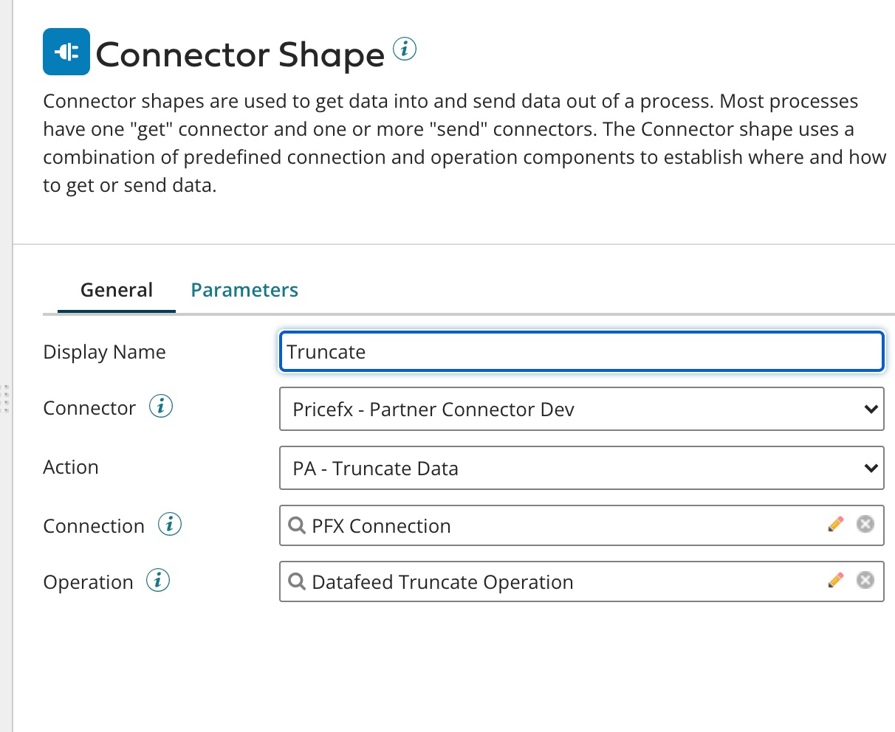Click the magnifier icon in Datafeed Truncate Operation field
The height and width of the screenshot is (732, 895).
click(x=297, y=581)
